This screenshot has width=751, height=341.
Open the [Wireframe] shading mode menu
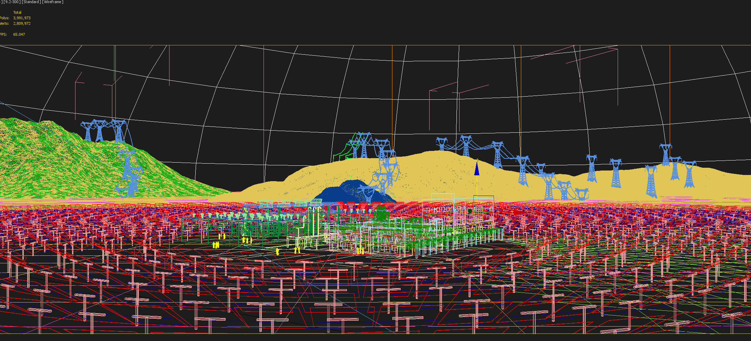pyautogui.click(x=53, y=2)
